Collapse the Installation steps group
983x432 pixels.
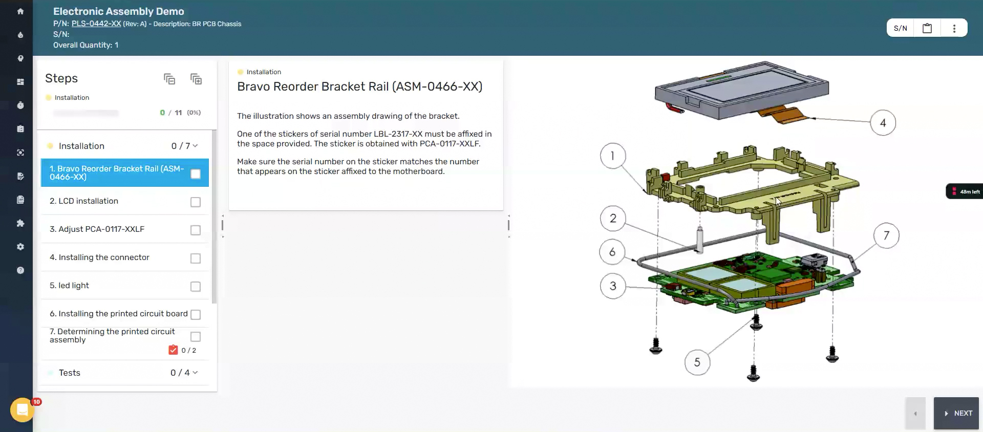click(195, 146)
